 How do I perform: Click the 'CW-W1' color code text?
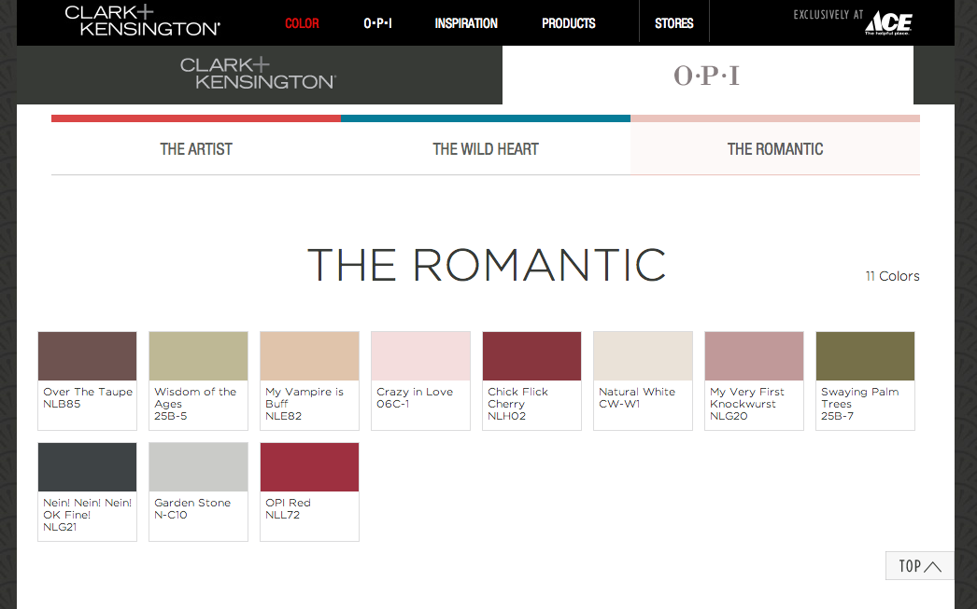click(619, 404)
